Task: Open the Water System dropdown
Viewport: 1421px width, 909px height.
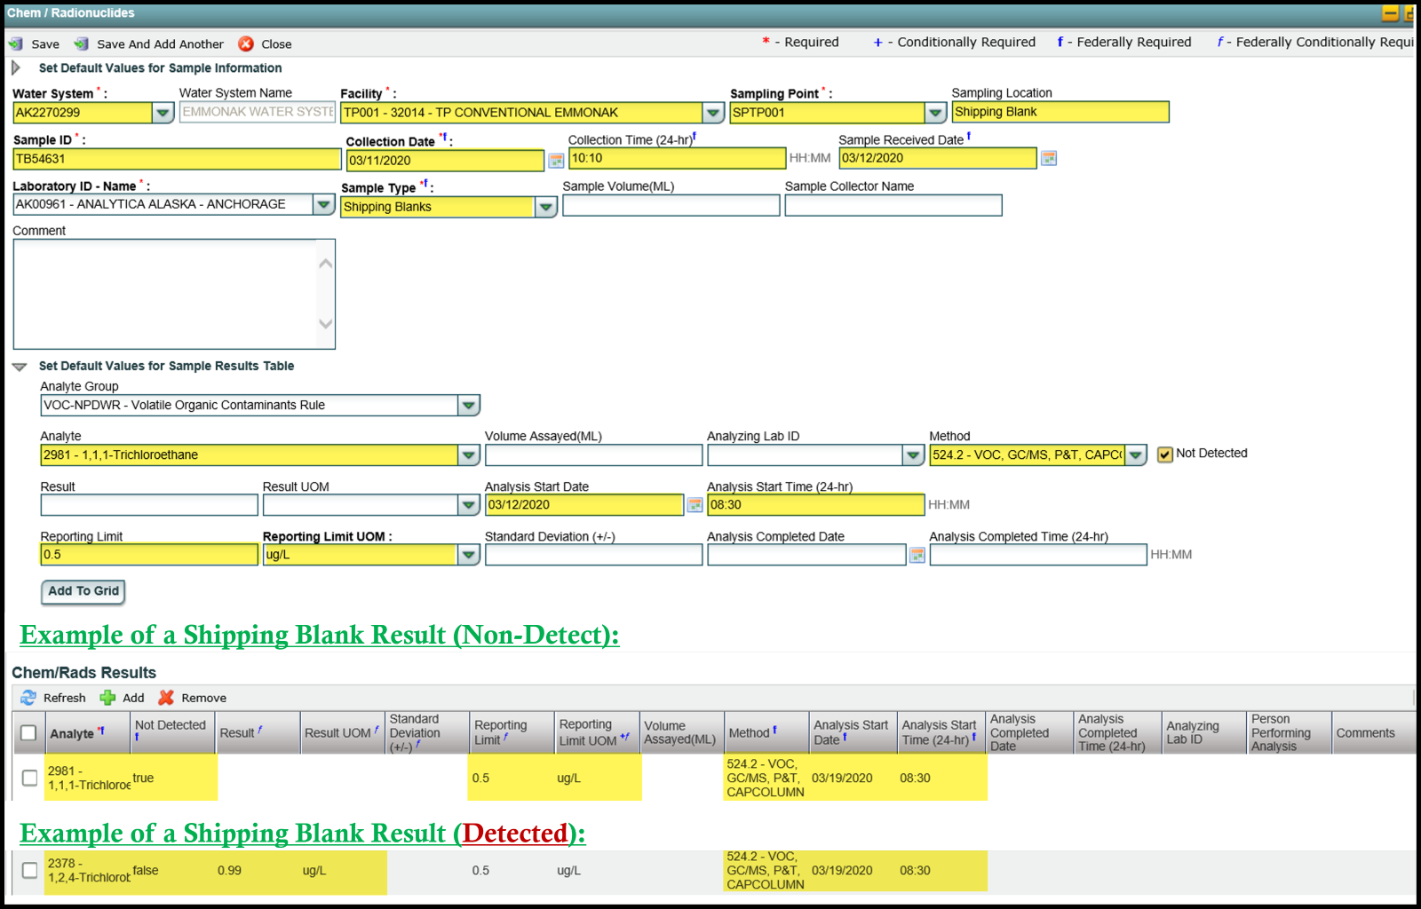Action: click(163, 113)
